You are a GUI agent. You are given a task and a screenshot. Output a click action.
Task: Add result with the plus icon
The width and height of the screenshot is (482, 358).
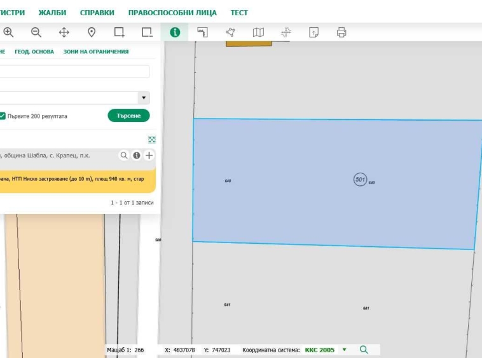(149, 156)
